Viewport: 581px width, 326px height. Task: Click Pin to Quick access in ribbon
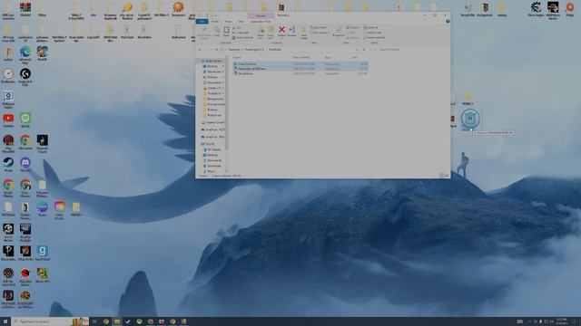coord(203,33)
